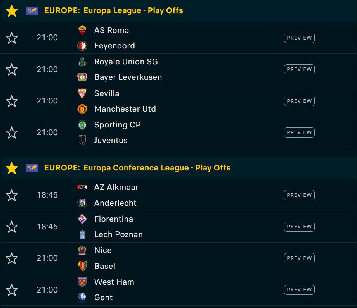357x308 pixels.
Task: Toggle favorite star for Nice vs Basel
Action: point(12,258)
